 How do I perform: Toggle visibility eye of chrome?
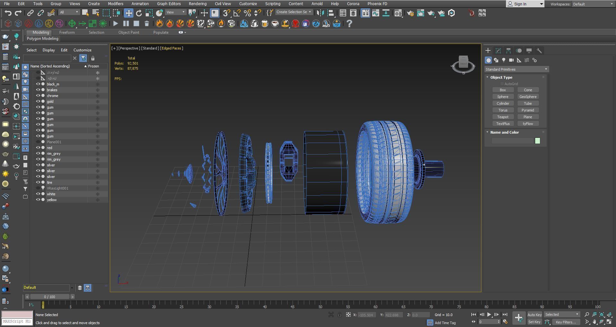coord(38,96)
